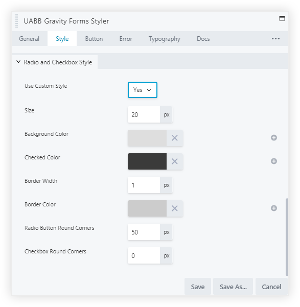Open the General tab
The width and height of the screenshot is (300, 307).
click(x=29, y=39)
